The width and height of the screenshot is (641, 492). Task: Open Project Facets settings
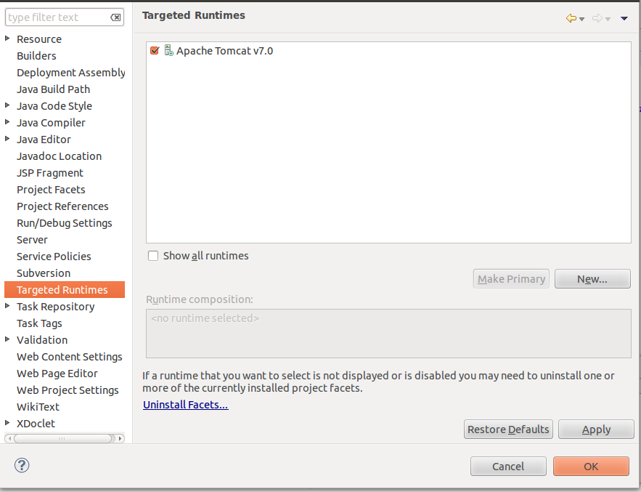(51, 190)
